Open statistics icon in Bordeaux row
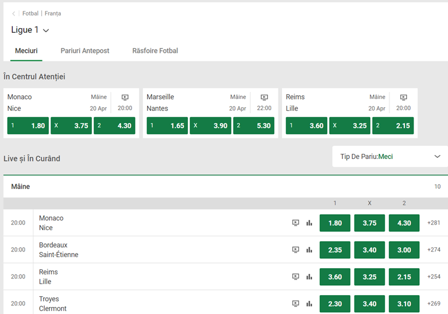 (309, 250)
